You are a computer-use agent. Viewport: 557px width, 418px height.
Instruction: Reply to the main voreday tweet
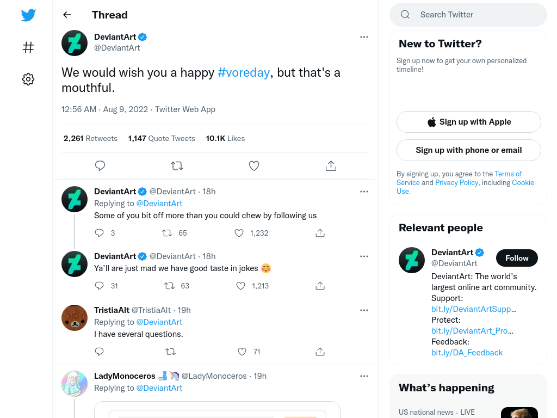tap(100, 165)
